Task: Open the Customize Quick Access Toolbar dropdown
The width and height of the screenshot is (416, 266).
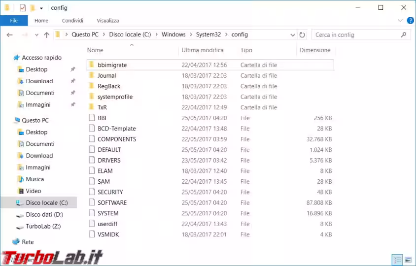Action: click(x=41, y=8)
